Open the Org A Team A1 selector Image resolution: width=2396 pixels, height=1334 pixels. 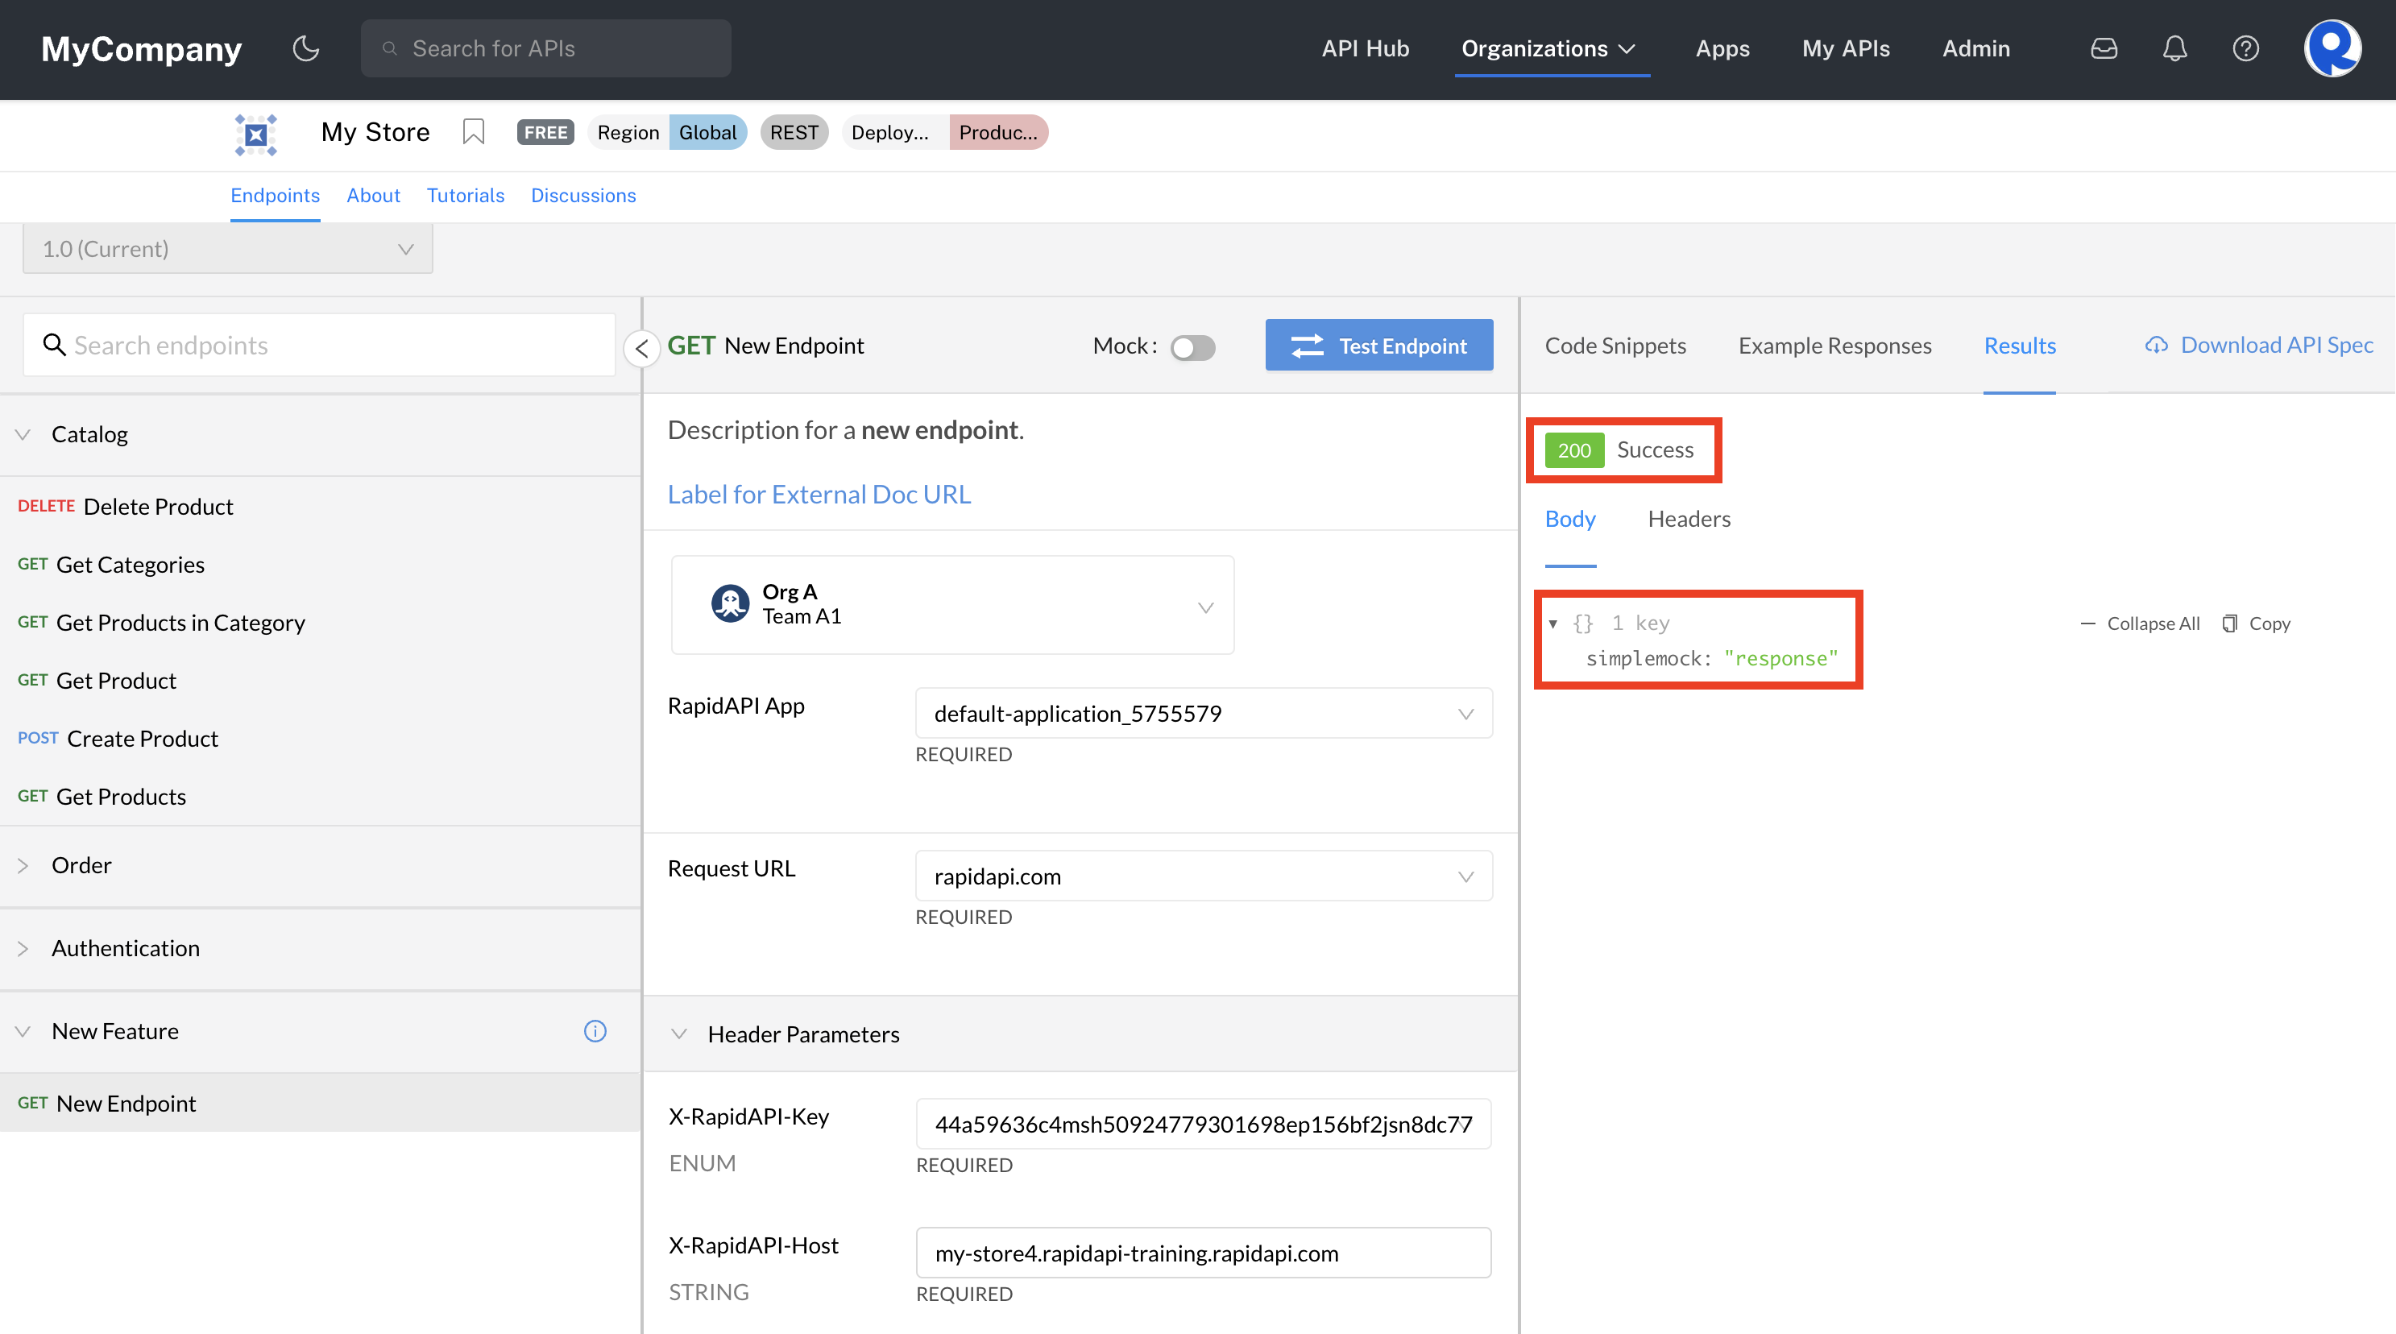tap(952, 605)
